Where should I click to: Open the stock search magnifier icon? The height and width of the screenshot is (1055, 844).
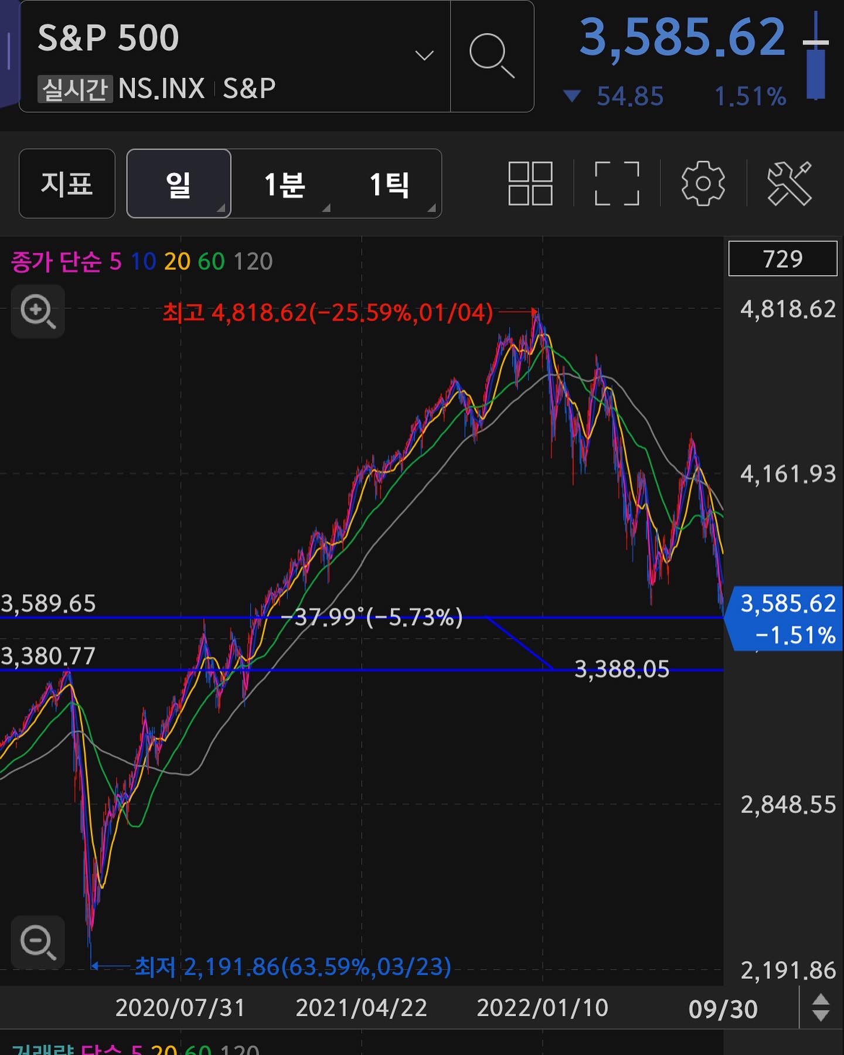click(x=492, y=56)
